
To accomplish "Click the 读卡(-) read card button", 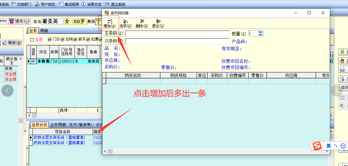I will coord(19,21).
